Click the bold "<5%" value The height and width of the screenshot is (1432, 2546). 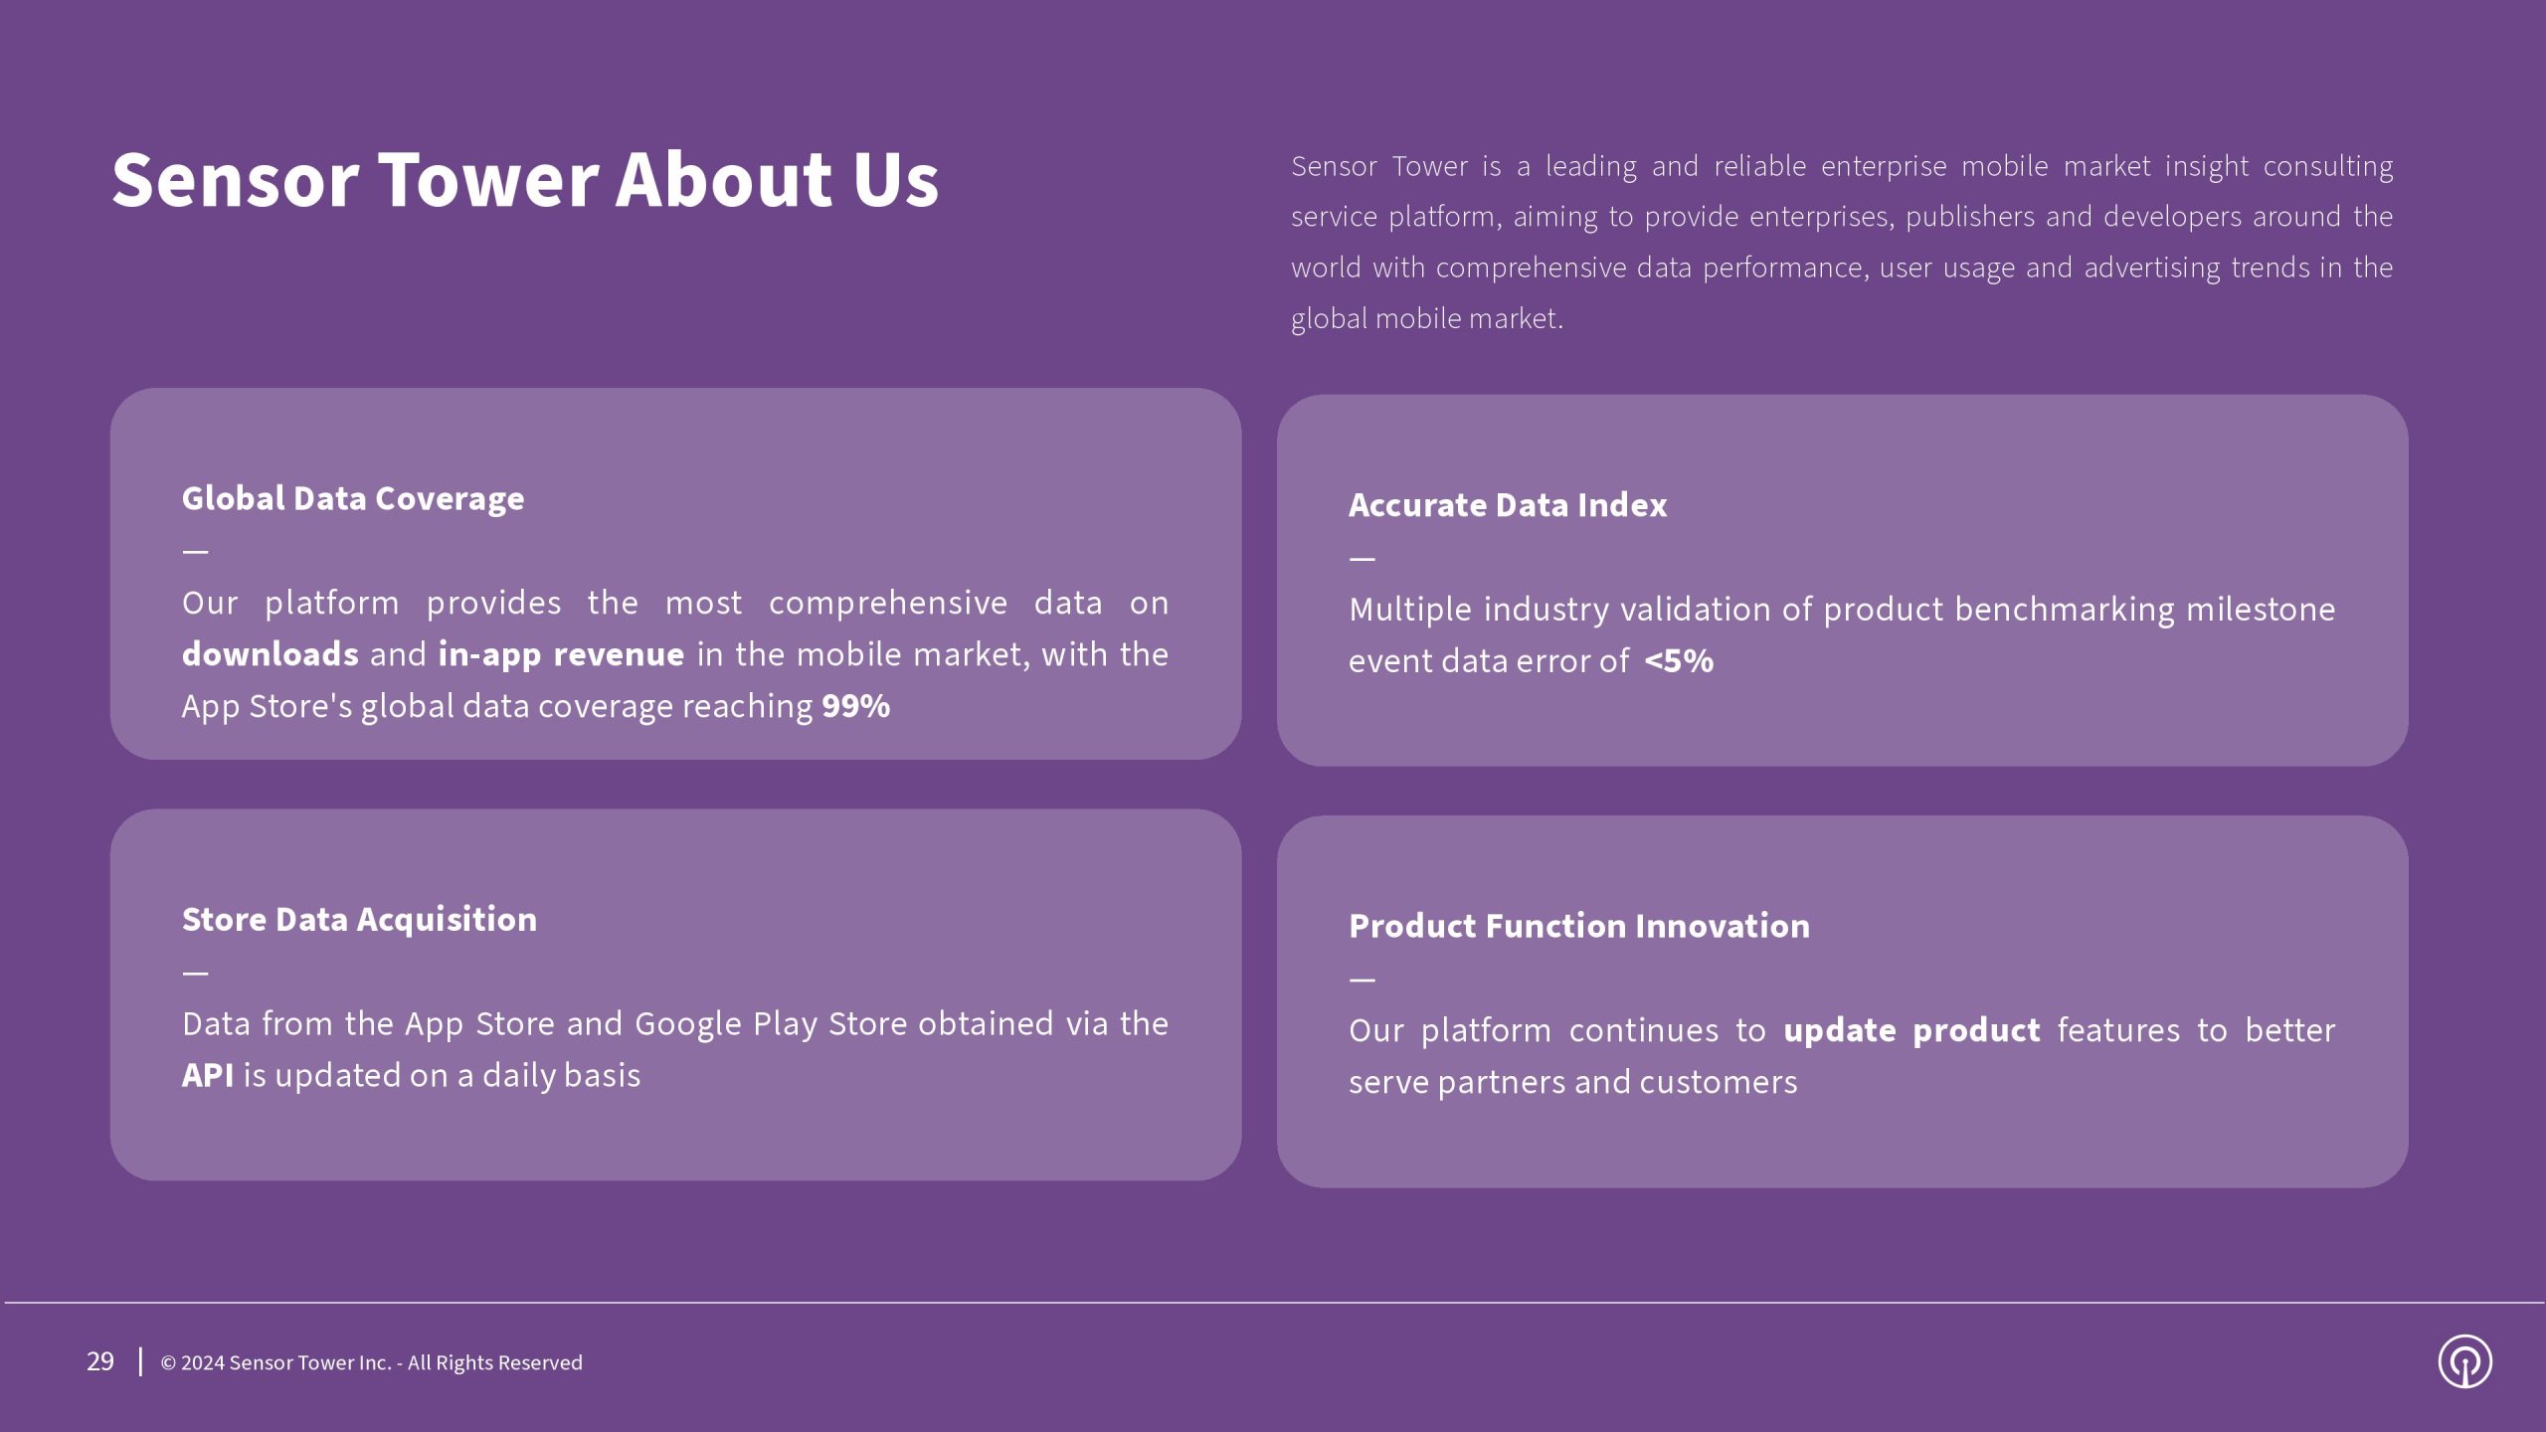point(1679,661)
